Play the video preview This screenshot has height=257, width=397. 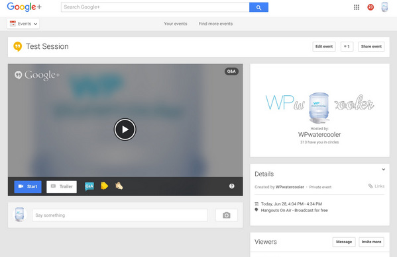125,129
